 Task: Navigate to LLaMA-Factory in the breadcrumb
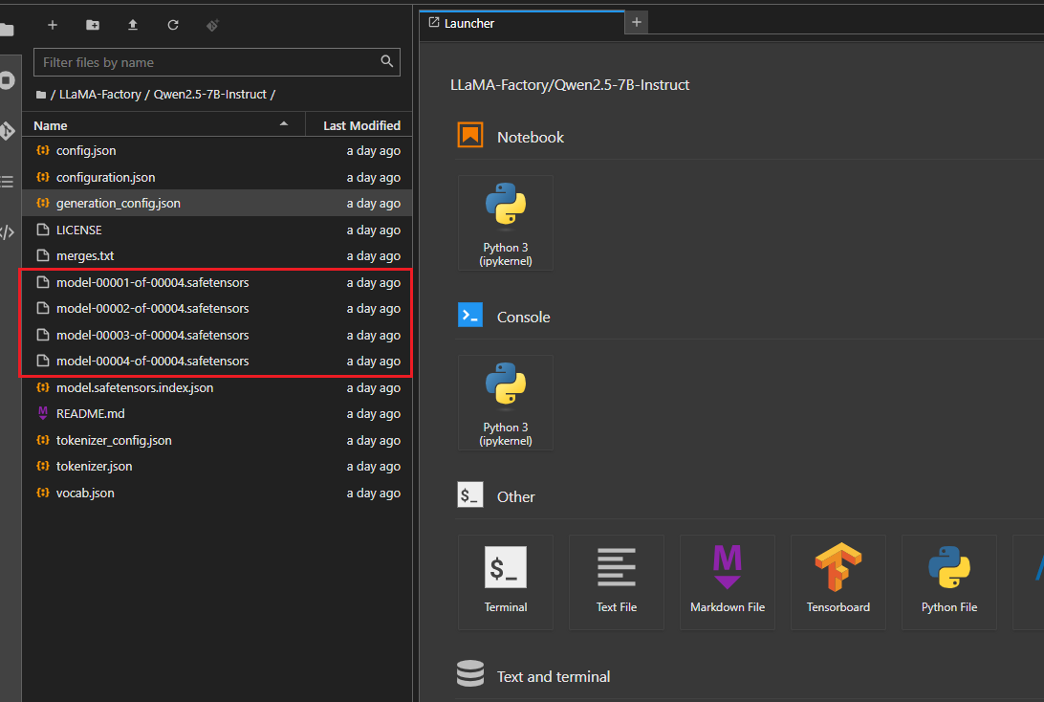pyautogui.click(x=99, y=95)
